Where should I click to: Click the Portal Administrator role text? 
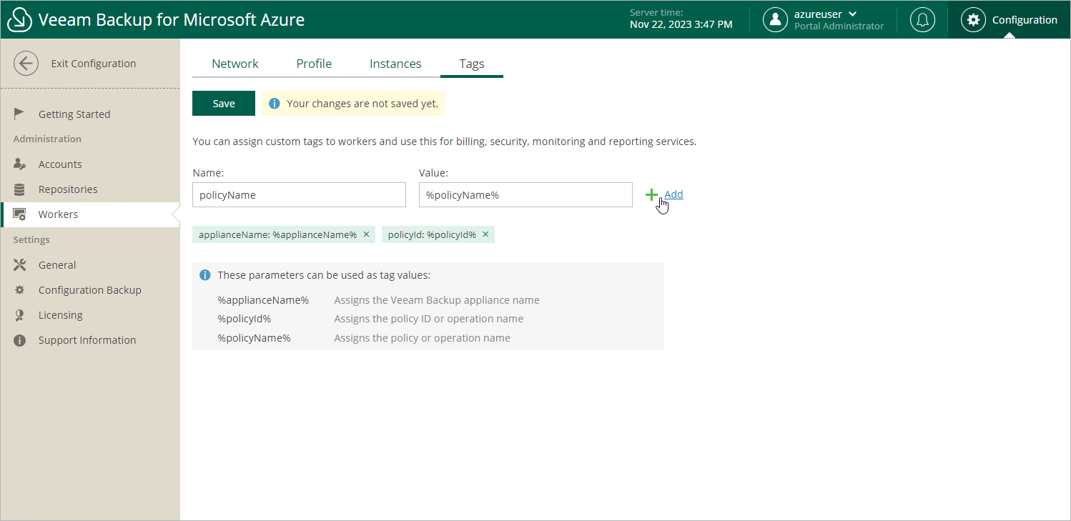coord(839,26)
